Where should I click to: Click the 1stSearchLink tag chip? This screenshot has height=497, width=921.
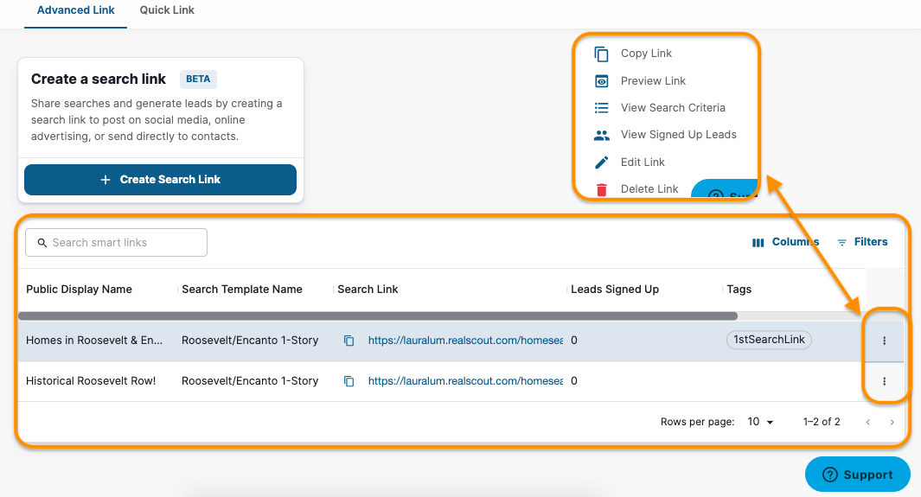pos(769,340)
